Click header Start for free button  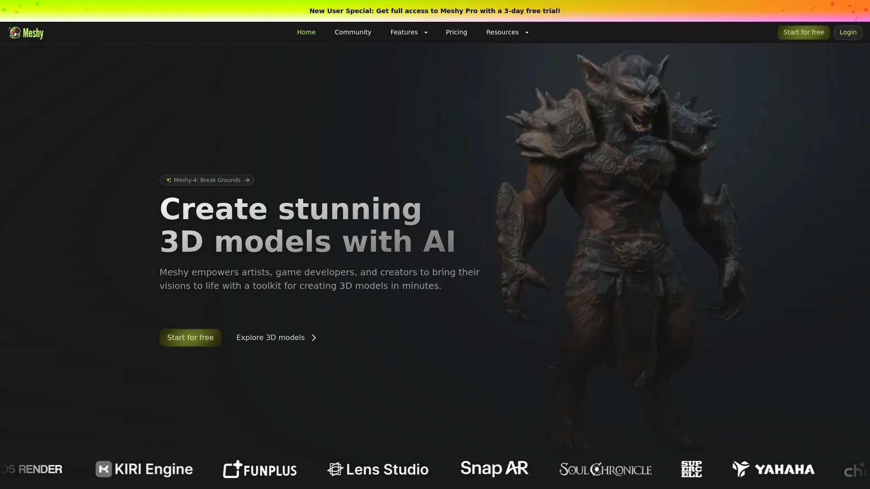[x=803, y=33]
